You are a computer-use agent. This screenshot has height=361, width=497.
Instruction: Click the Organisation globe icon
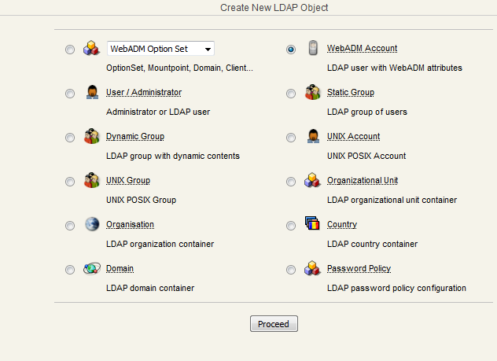point(92,224)
